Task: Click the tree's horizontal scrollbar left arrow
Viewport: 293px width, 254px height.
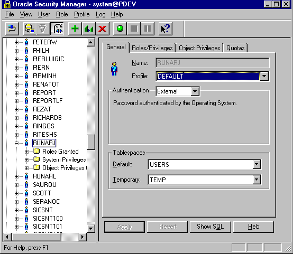Action: 7,237
